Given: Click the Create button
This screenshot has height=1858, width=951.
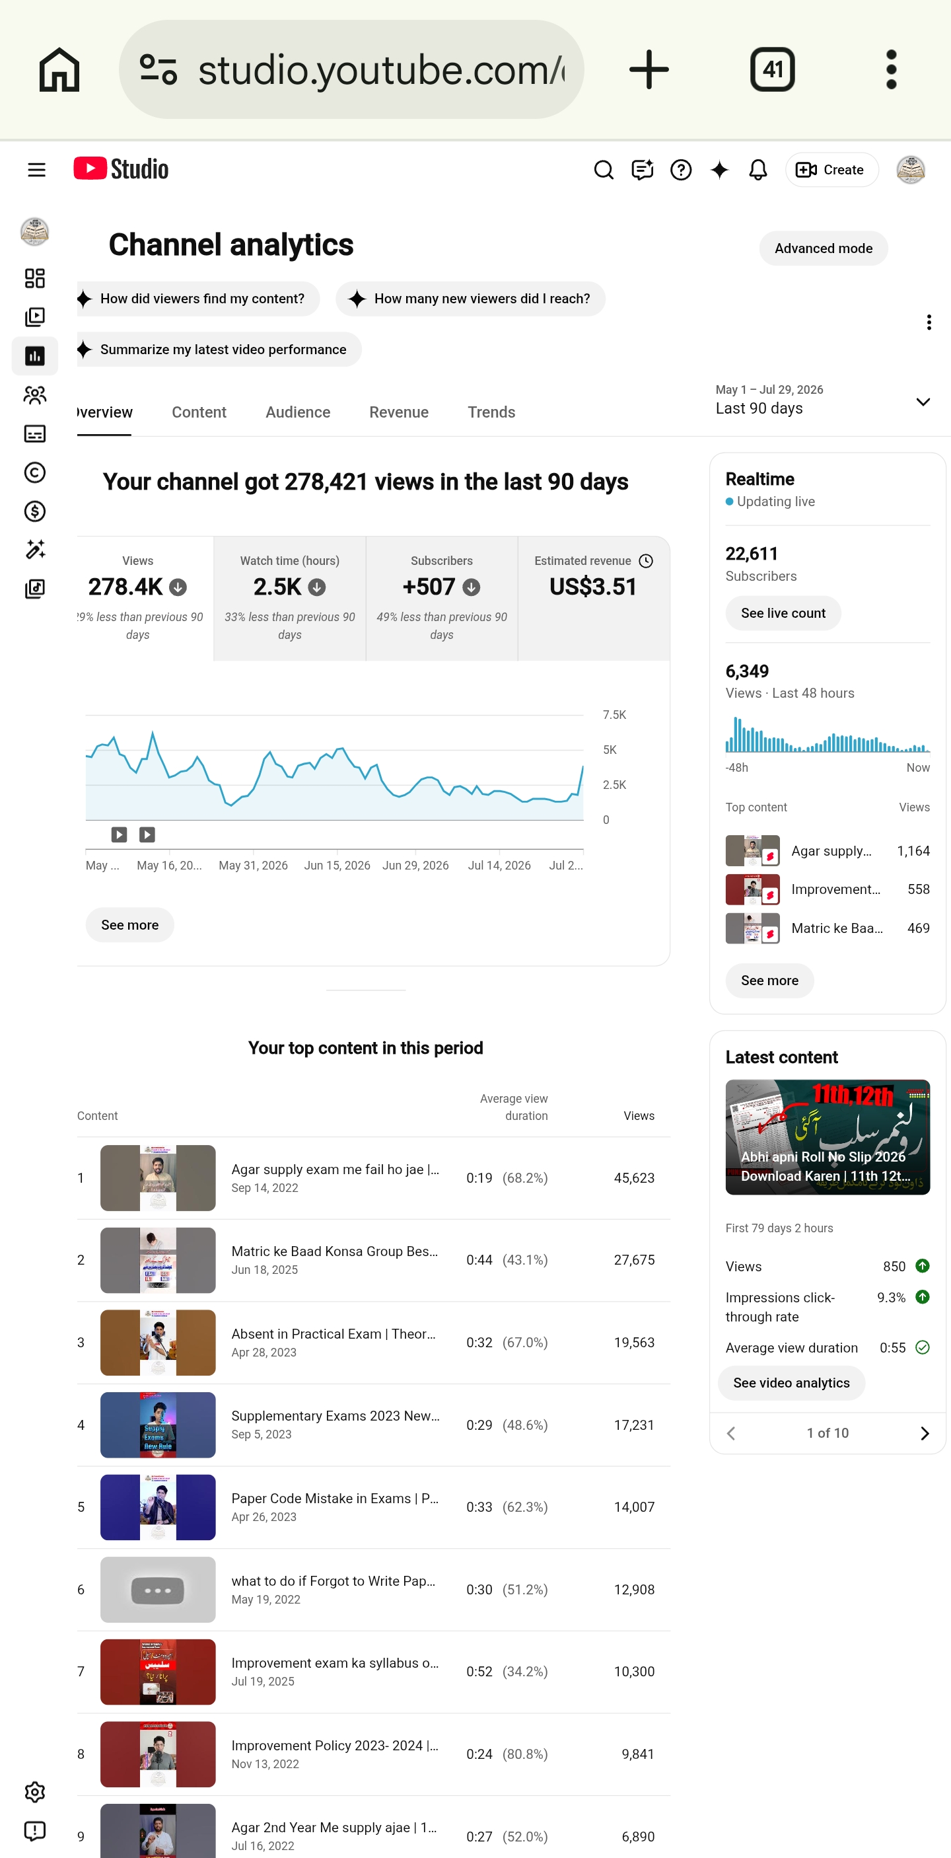Looking at the screenshot, I should [831, 170].
